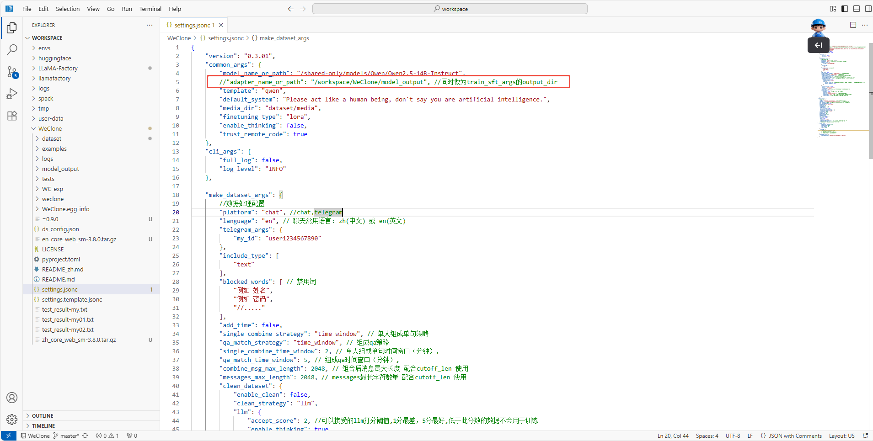Click the split editor icon
This screenshot has width=873, height=441.
point(853,25)
